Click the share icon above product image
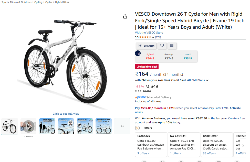The height and width of the screenshot is (162, 250). [x=125, y=17]
